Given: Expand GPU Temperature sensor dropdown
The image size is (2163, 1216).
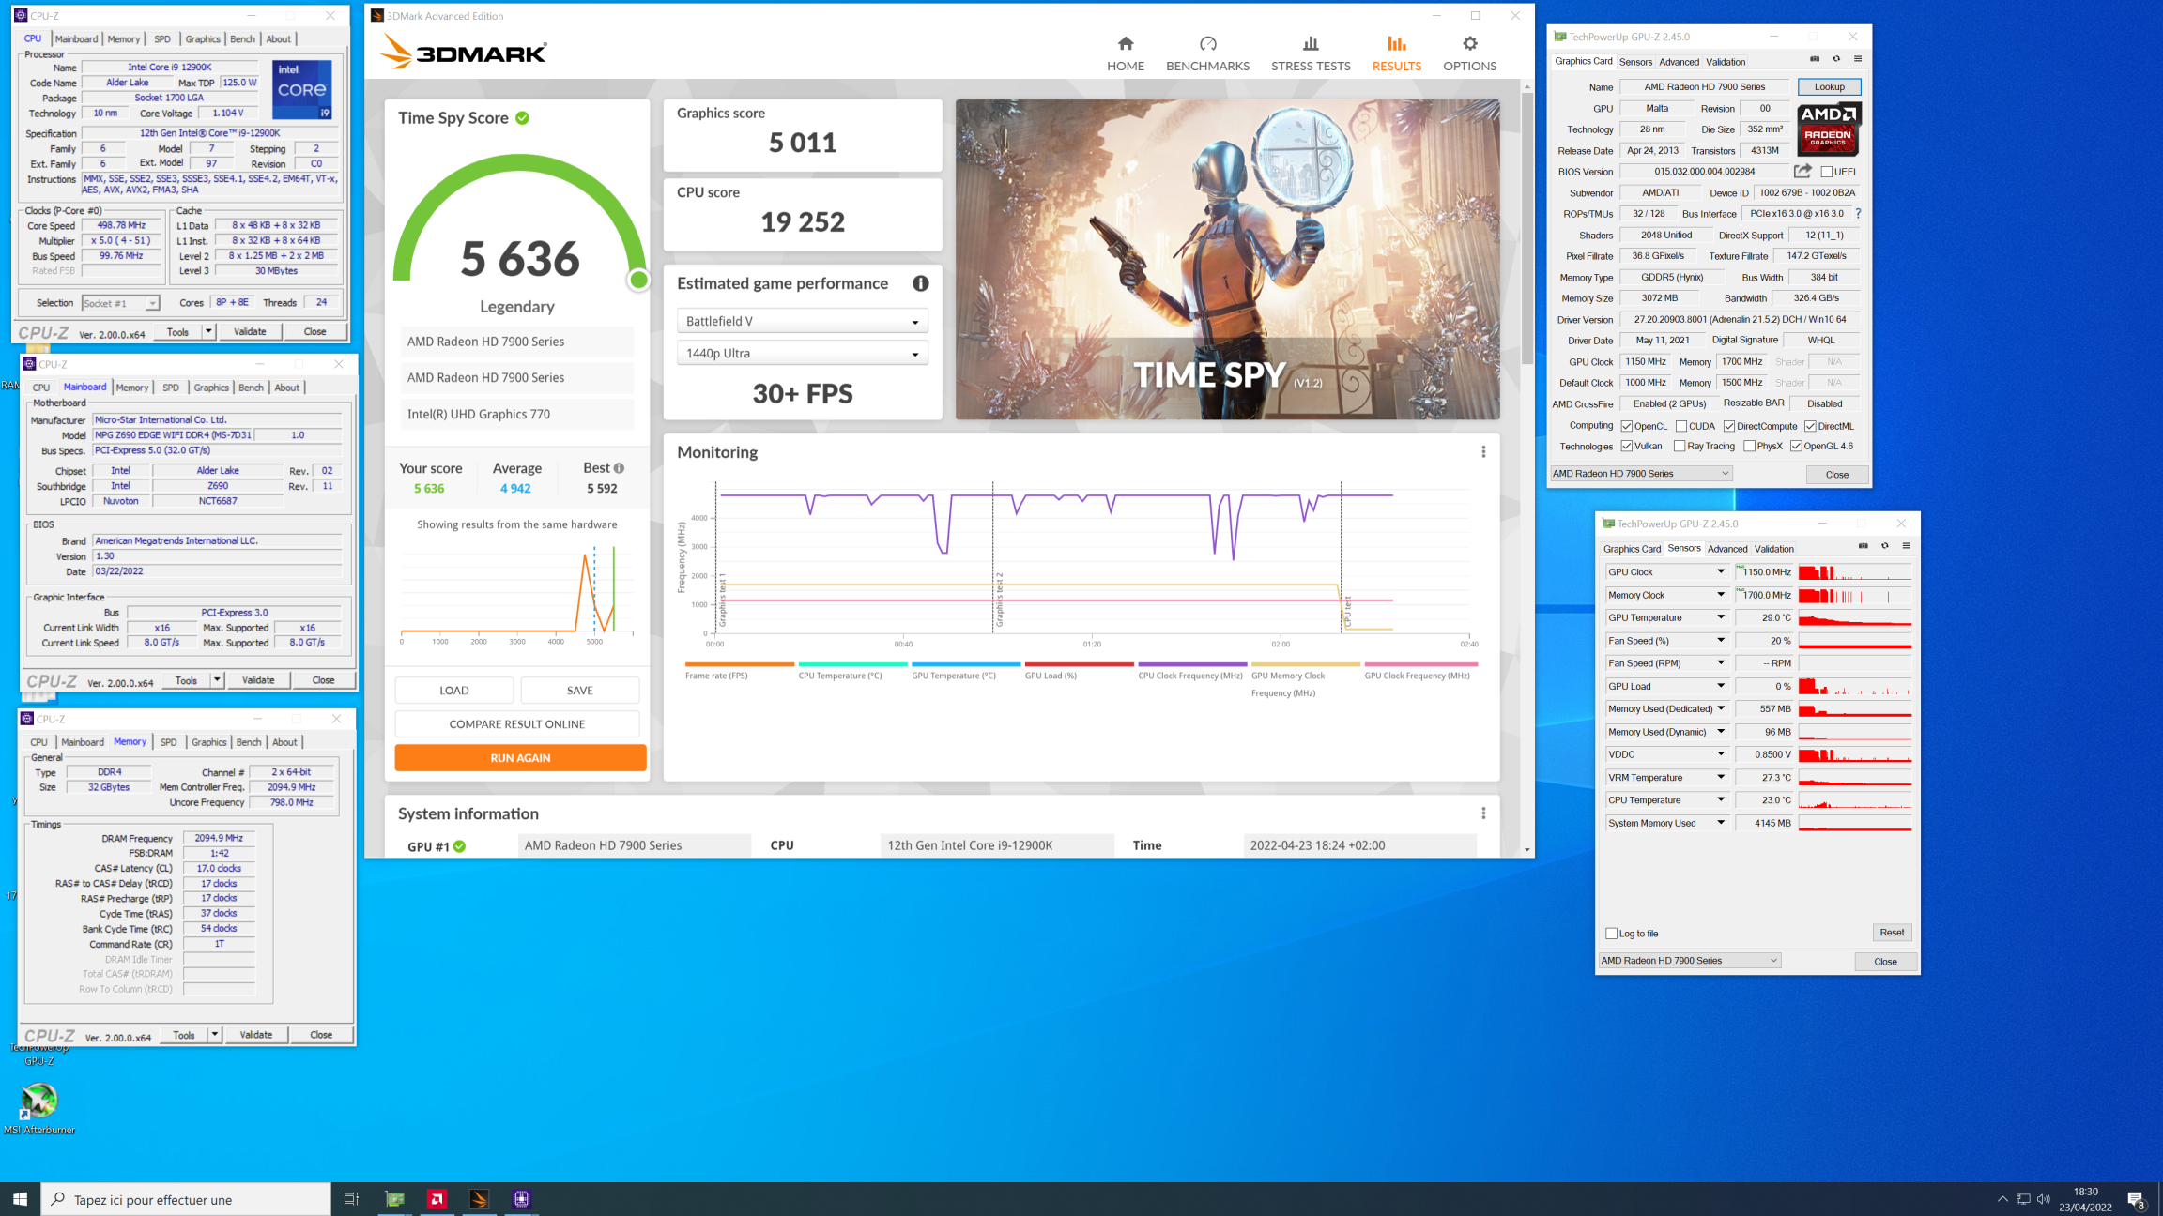Looking at the screenshot, I should tap(1721, 617).
